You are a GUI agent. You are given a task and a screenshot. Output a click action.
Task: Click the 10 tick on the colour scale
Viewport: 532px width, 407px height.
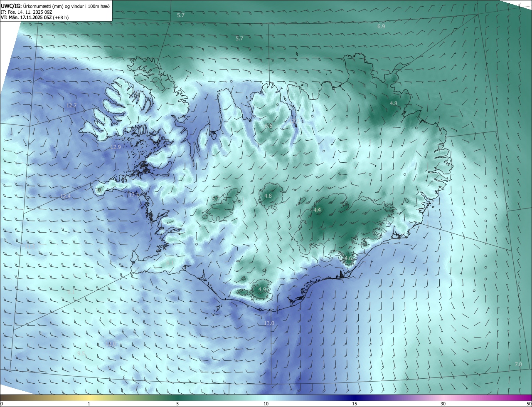[x=266, y=404]
